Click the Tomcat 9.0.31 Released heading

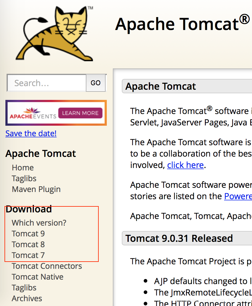coord(179,238)
